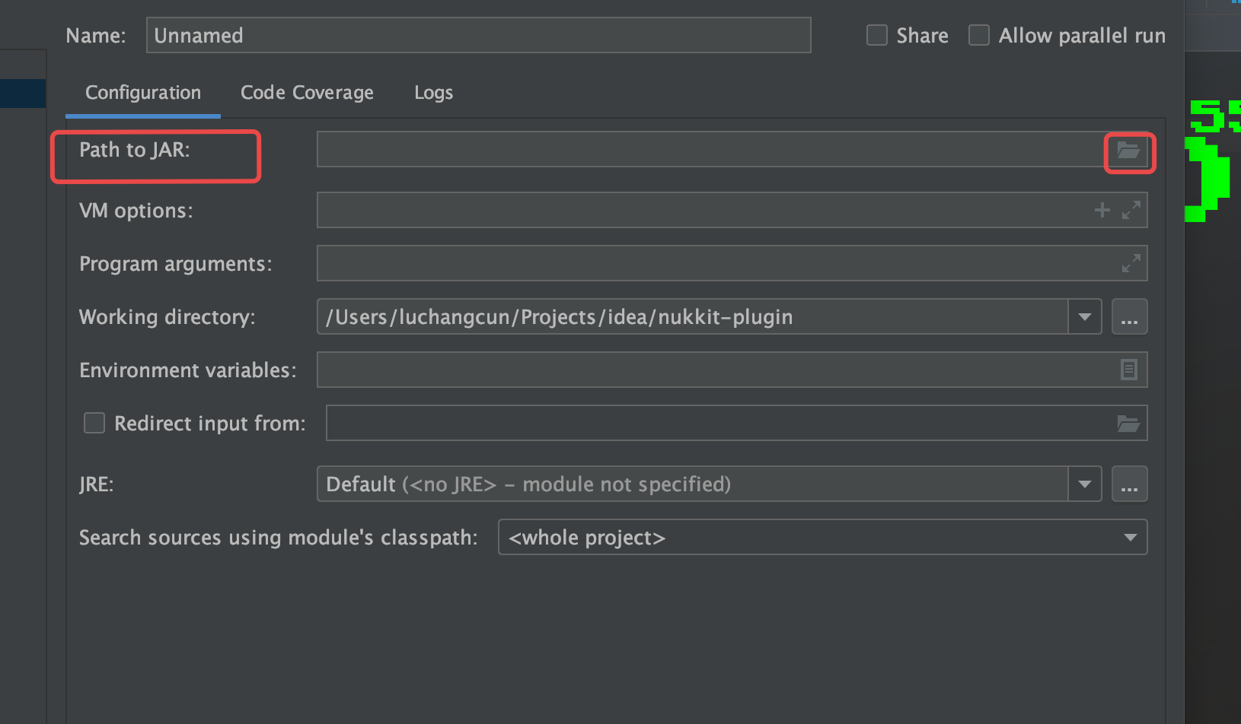The width and height of the screenshot is (1241, 724).
Task: Select the Configuration tab
Action: pos(143,93)
